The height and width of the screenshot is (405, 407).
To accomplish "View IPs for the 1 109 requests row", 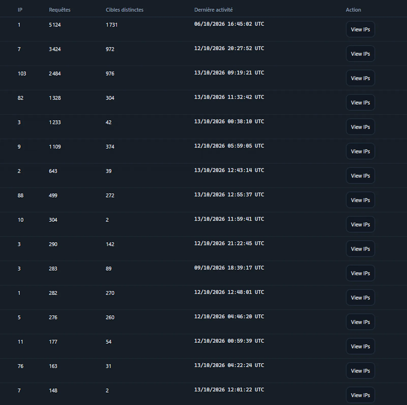I will 360,151.
